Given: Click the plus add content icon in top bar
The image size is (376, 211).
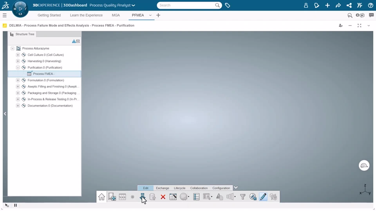Looking at the screenshot, I should pos(327,5).
